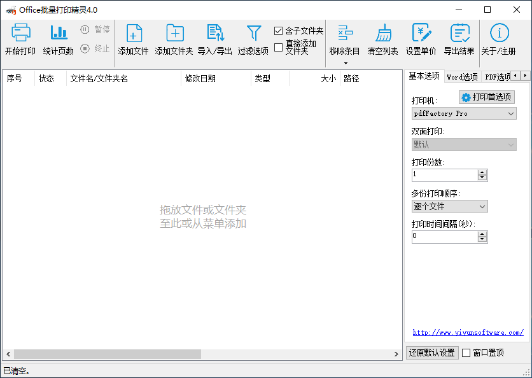Screen dimensions: 532x378
Task: Click Restore Default Settings (还原默认设置) button
Action: tap(432, 353)
